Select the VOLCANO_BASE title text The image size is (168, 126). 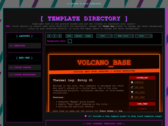(104, 63)
